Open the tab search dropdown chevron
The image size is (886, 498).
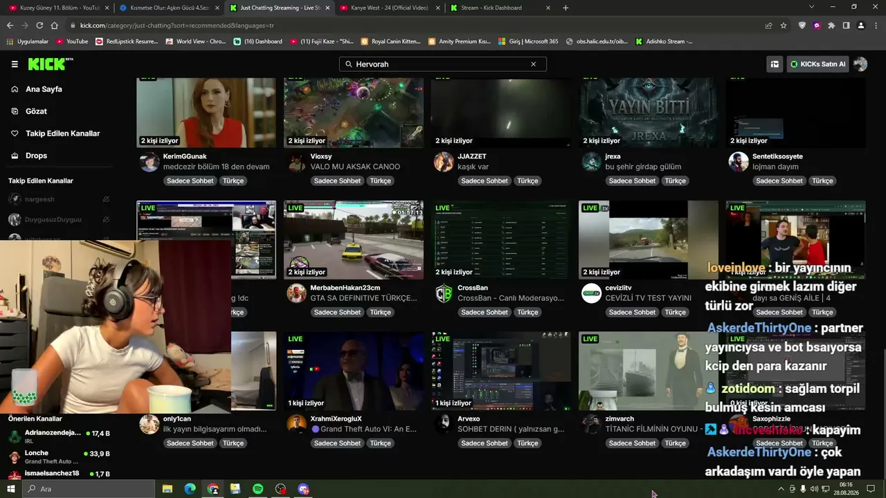coord(812,7)
